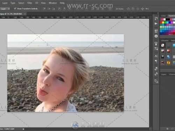Apply the red glossy style preset
Screen dimensions: 175x131
[168, 51]
